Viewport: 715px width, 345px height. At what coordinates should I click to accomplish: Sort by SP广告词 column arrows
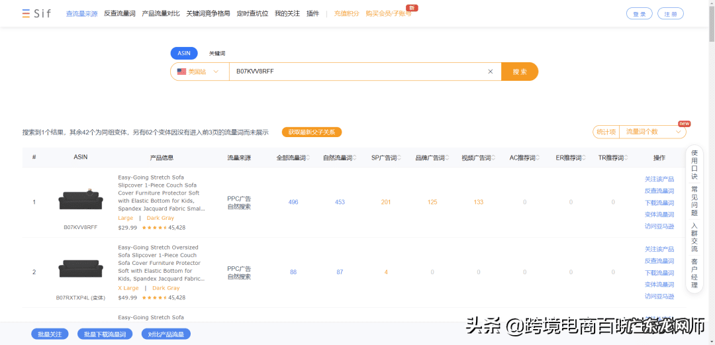click(399, 158)
